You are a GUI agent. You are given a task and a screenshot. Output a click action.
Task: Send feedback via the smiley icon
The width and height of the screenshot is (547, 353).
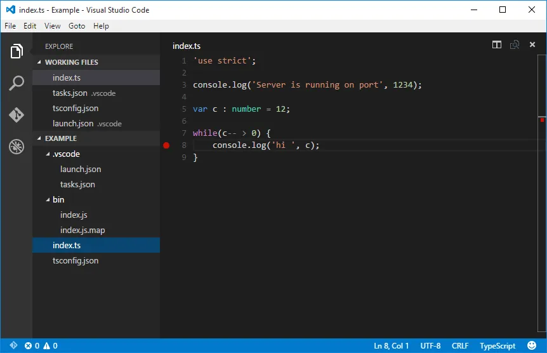point(532,345)
